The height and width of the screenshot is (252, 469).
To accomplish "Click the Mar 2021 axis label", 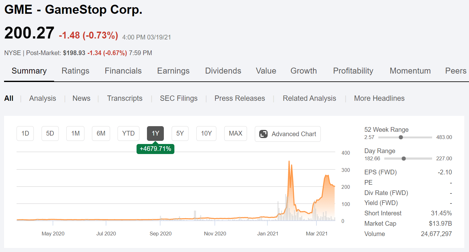I will coord(316,234).
